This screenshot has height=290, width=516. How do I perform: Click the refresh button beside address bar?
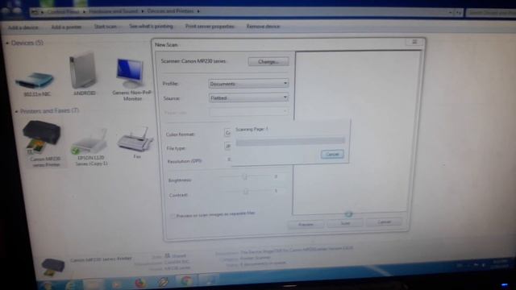(x=459, y=13)
